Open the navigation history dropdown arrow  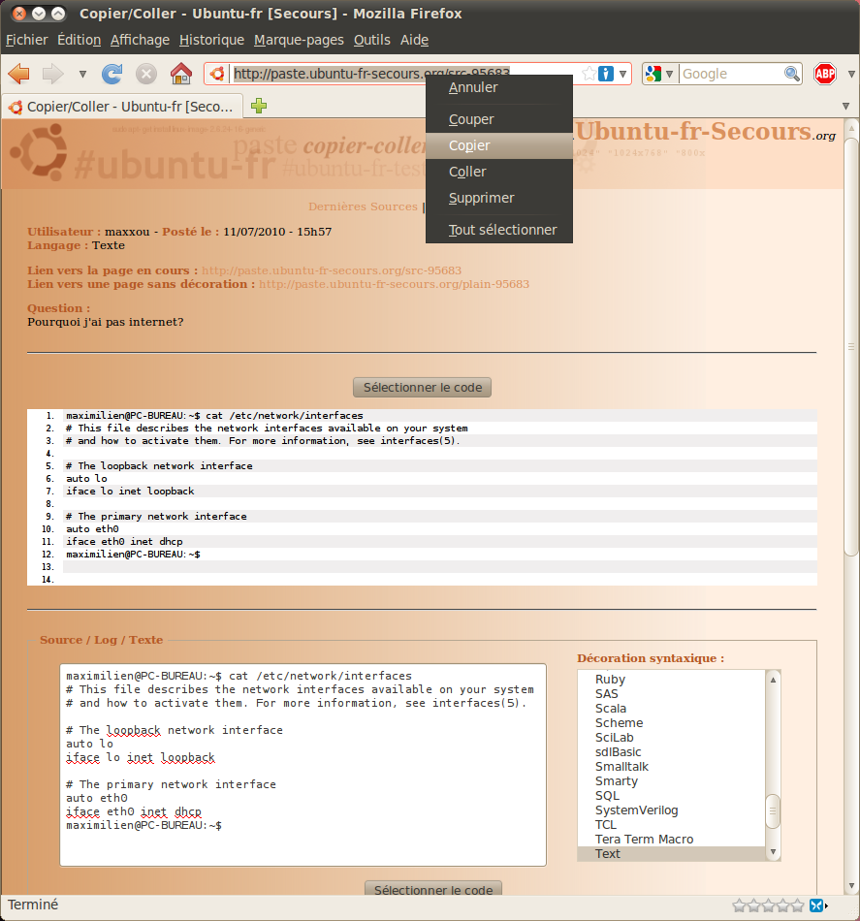click(82, 74)
